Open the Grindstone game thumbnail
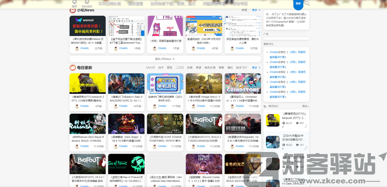The image size is (387, 187). point(243,84)
